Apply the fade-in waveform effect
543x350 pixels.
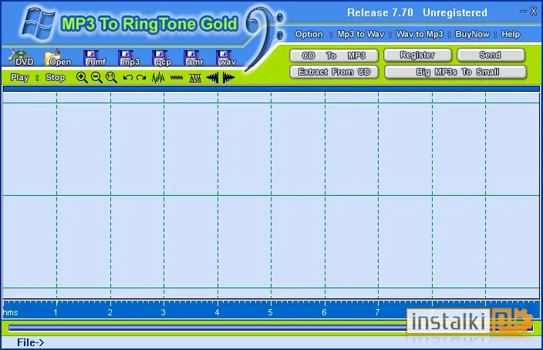coord(212,78)
